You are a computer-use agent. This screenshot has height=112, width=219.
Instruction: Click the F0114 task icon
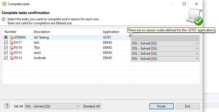11,58
